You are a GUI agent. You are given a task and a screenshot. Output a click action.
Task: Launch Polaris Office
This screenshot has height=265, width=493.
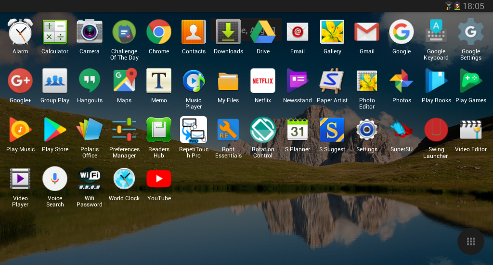point(90,129)
